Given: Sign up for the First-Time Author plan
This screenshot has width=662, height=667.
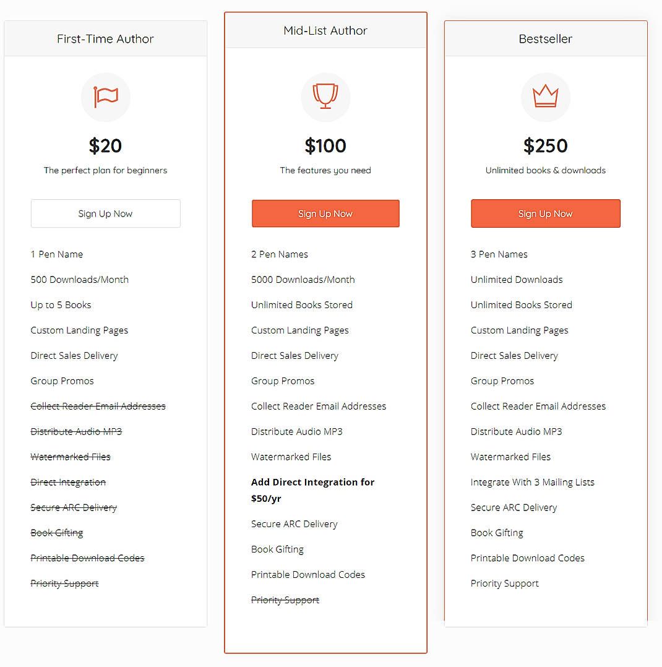Looking at the screenshot, I should coord(105,213).
